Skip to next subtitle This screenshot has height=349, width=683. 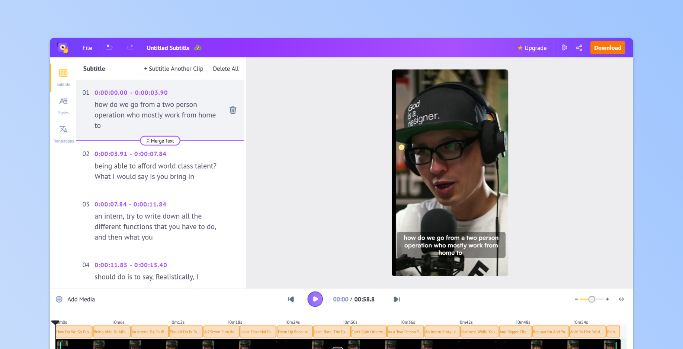[397, 299]
